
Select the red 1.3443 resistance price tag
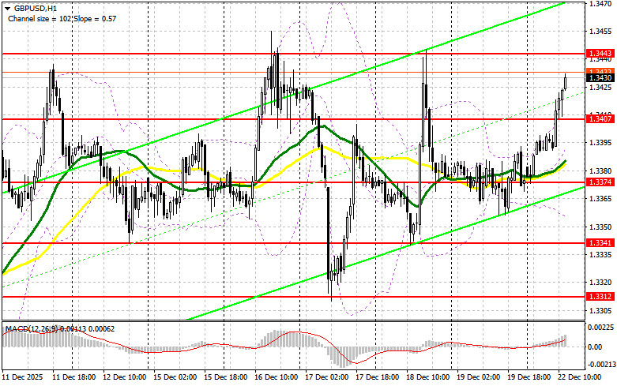[x=600, y=53]
